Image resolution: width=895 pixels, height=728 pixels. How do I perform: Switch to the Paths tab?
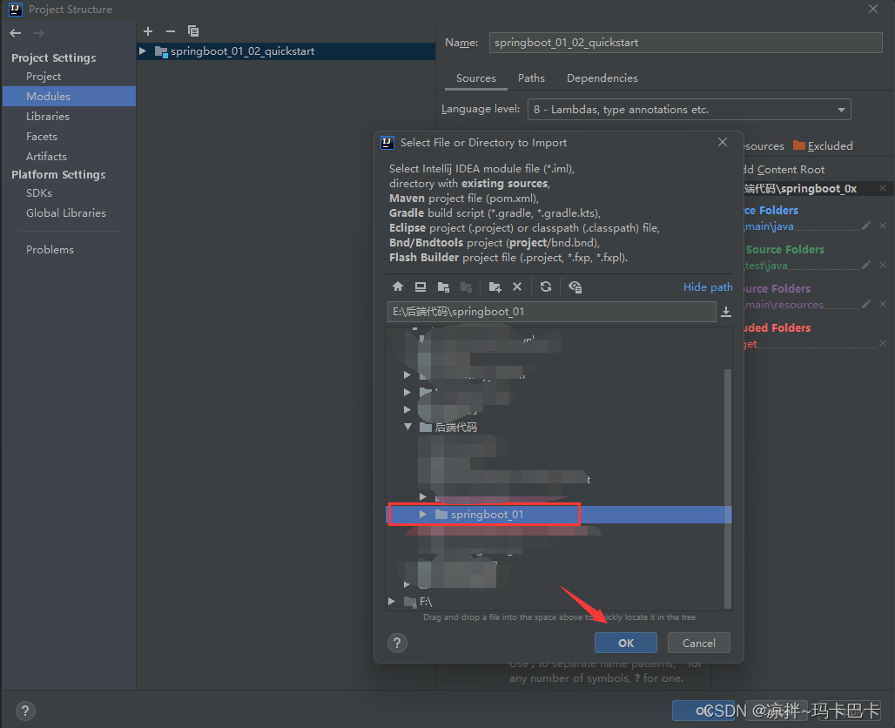(531, 78)
